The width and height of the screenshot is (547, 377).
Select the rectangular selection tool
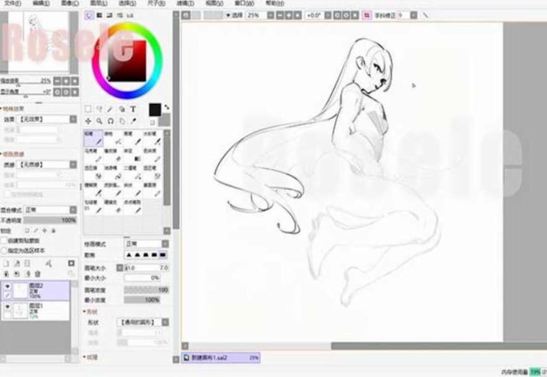(x=88, y=109)
